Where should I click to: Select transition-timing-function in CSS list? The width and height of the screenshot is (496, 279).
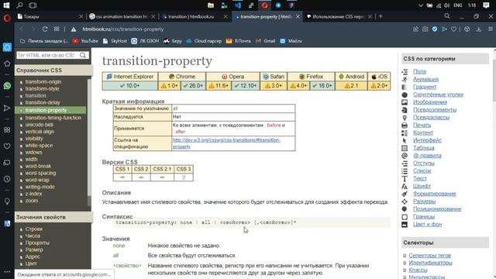[53, 118]
